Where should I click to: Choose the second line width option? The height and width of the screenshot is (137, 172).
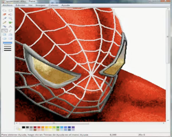(x=8, y=45)
